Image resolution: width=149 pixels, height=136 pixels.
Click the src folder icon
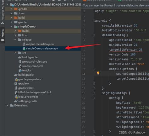tap(20, 53)
